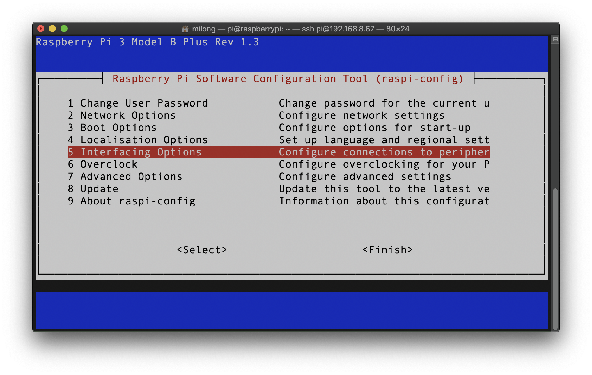Click the home folder icon in title bar
This screenshot has height=375, width=592.
point(185,29)
